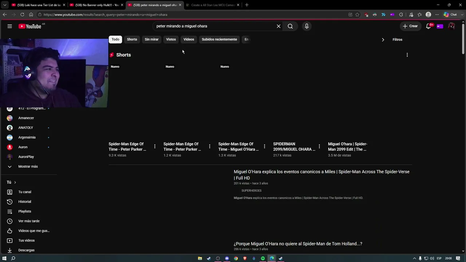Open browser settings and more menu
This screenshot has height=262, width=466.
437,15
